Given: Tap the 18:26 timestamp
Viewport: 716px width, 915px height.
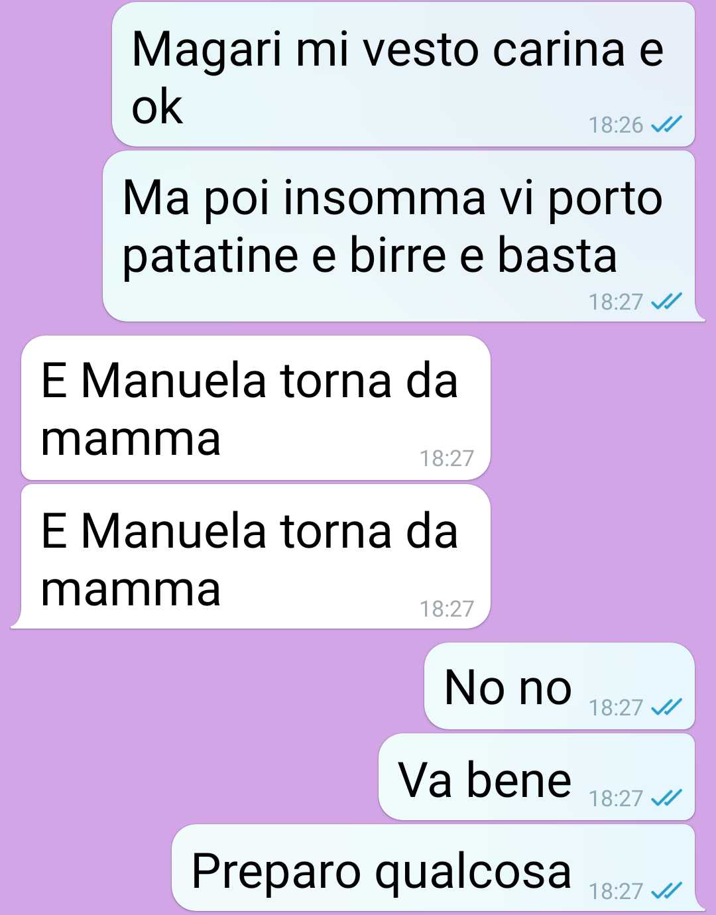Looking at the screenshot, I should pos(616,125).
